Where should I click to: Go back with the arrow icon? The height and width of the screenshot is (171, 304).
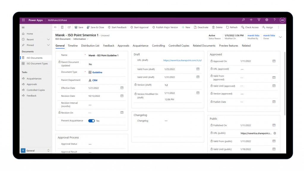(x=56, y=27)
